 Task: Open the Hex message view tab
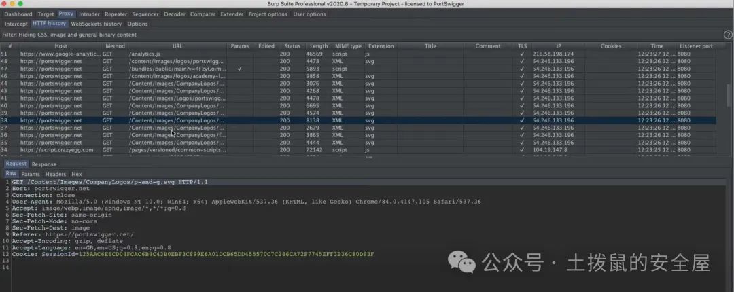[x=77, y=174]
